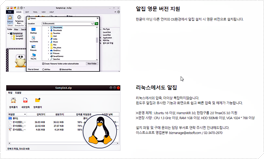Click the Temporary Run play icon
The width and height of the screenshot is (264, 159).
pyautogui.click(x=19, y=17)
